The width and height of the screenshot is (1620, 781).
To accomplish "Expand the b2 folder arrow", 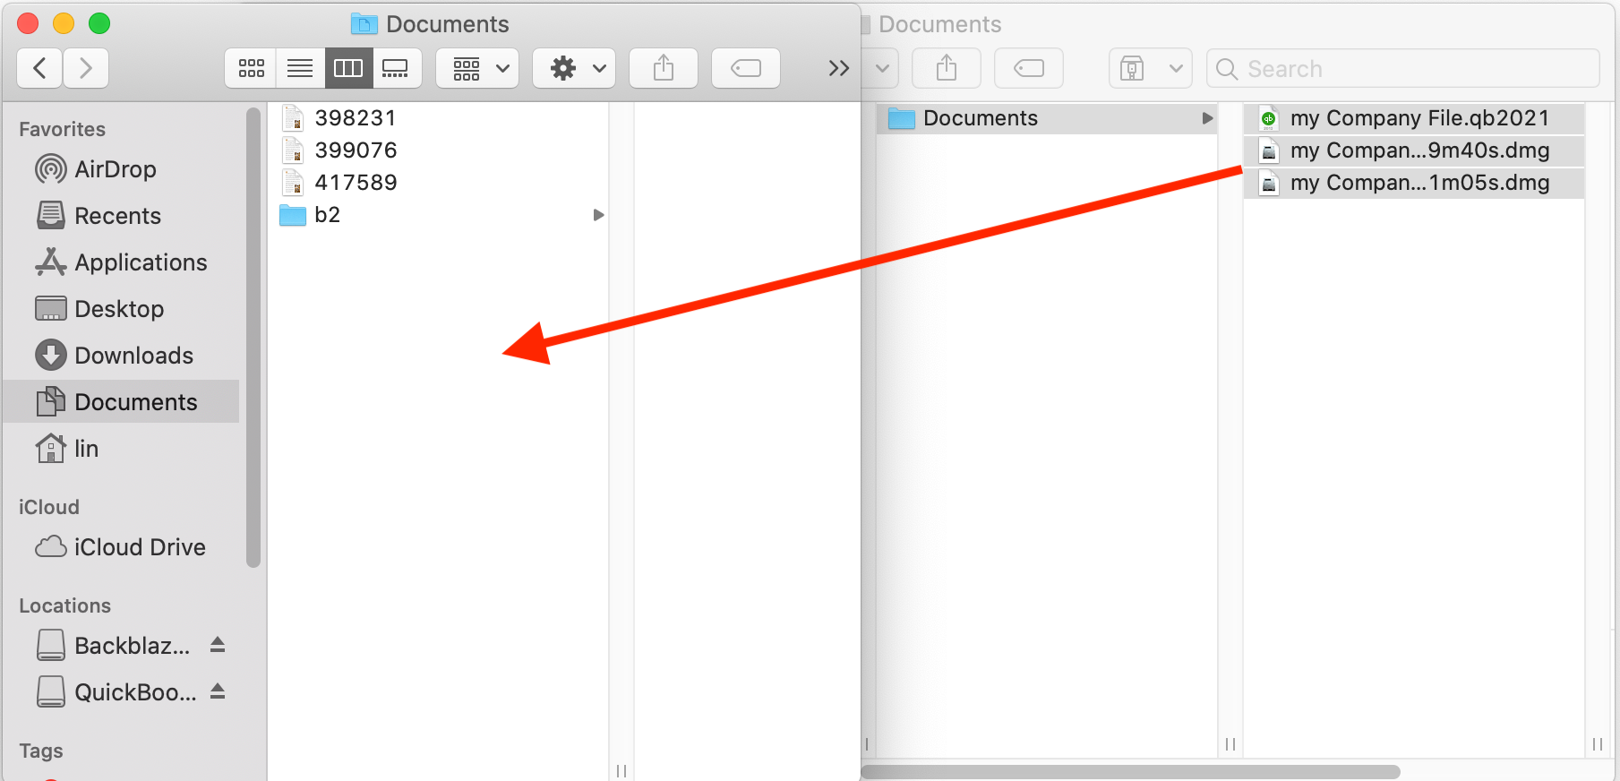I will click(598, 215).
